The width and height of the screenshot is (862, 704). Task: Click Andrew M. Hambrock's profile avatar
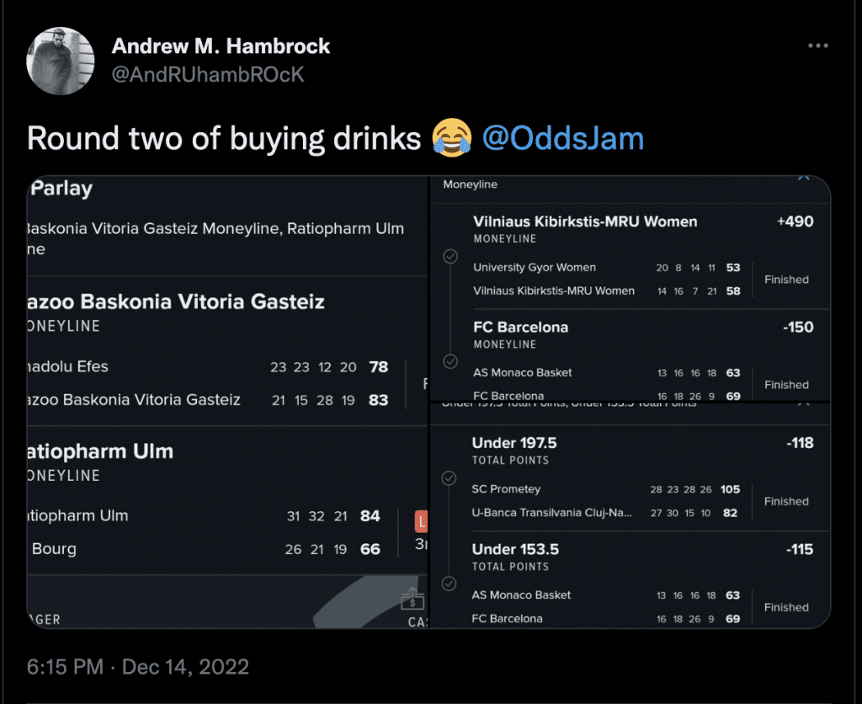[x=61, y=61]
